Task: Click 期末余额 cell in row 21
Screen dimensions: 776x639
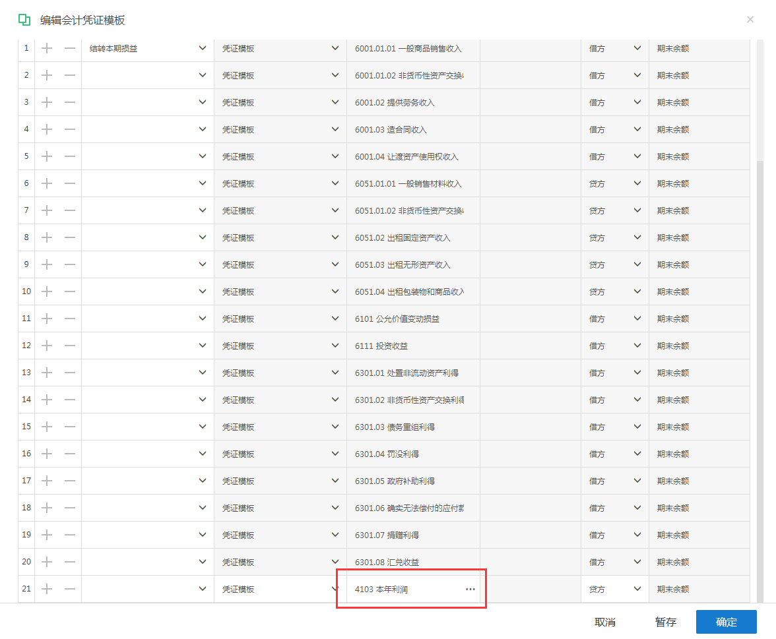Action: 699,589
